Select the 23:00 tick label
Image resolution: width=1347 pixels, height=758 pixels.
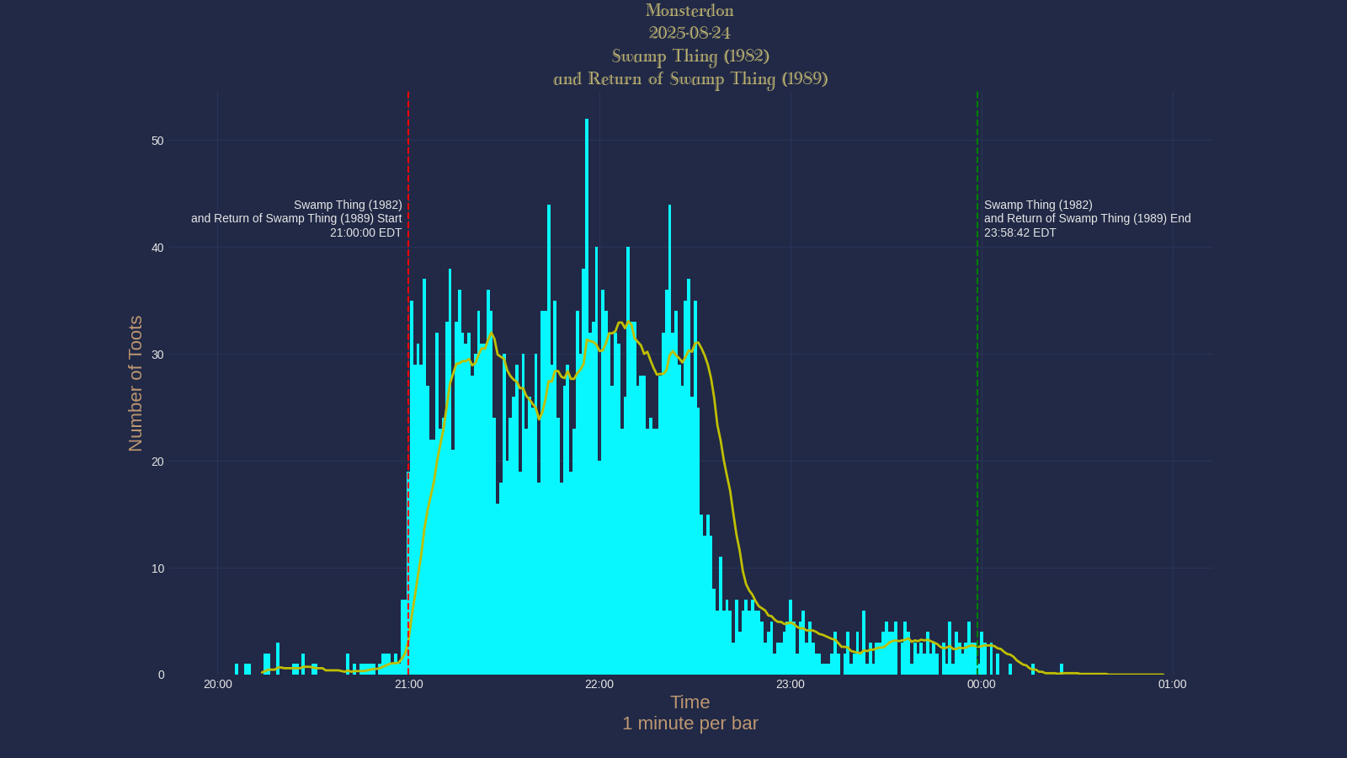[790, 685]
